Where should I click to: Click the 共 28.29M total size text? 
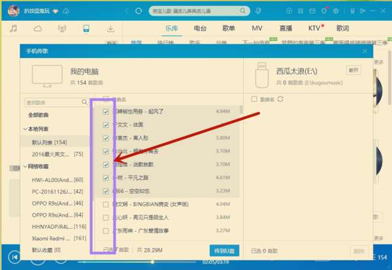(150, 250)
